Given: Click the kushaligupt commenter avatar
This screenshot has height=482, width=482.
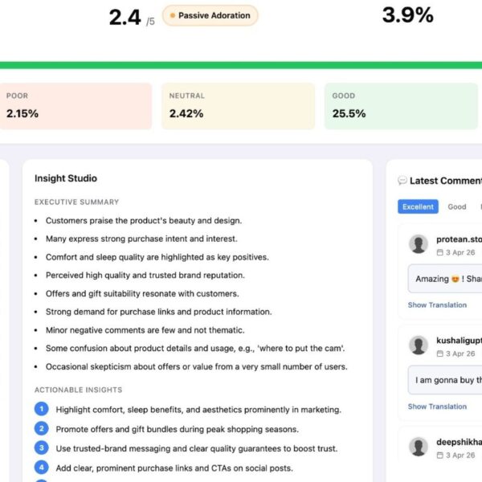Looking at the screenshot, I should (419, 345).
